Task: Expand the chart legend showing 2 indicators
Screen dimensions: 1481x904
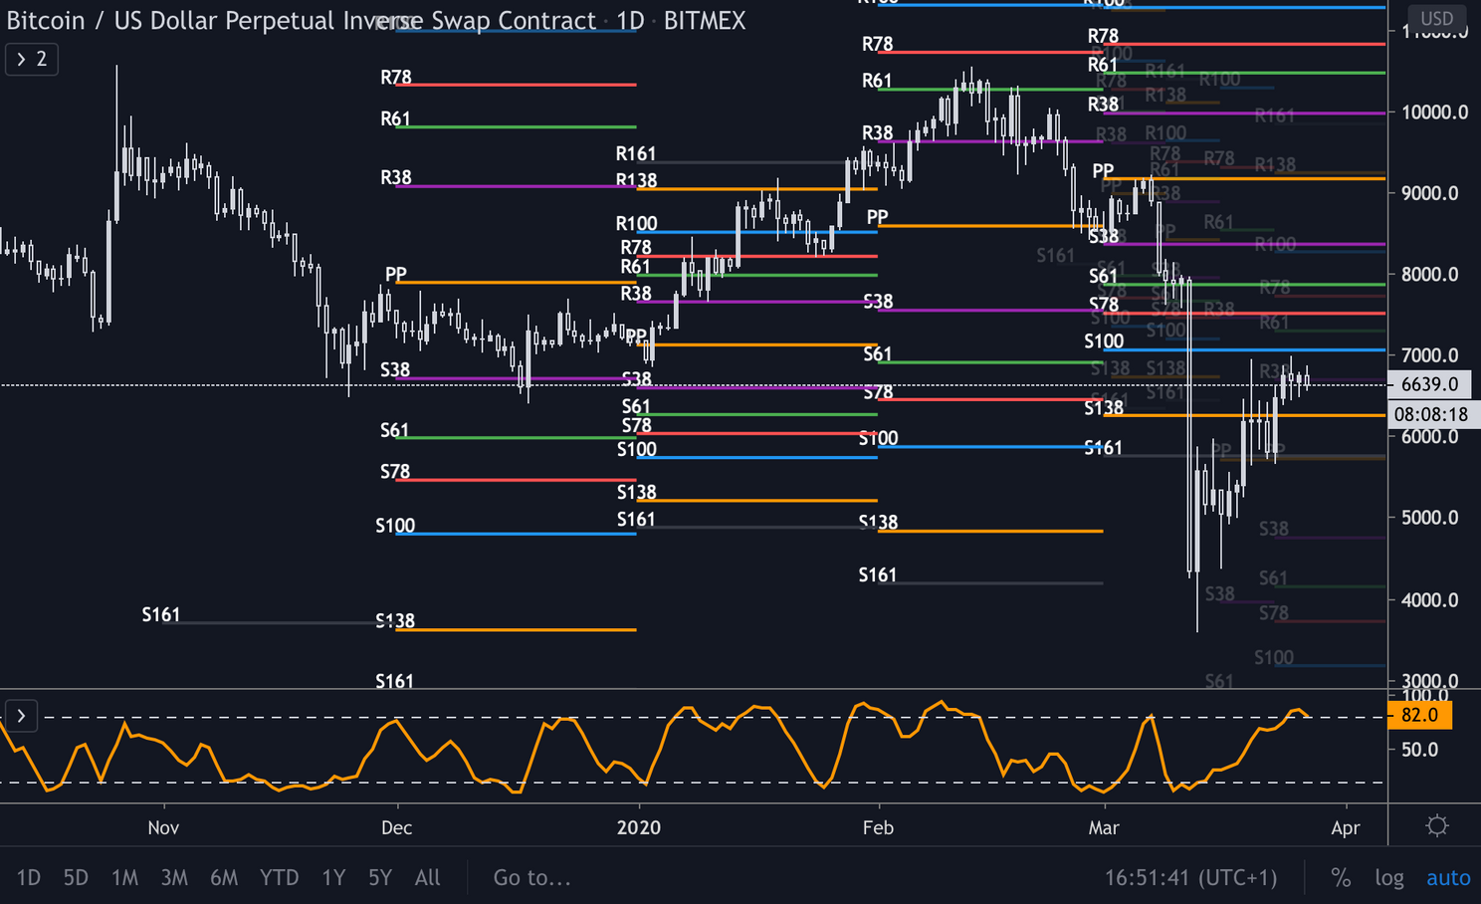Action: (x=31, y=59)
